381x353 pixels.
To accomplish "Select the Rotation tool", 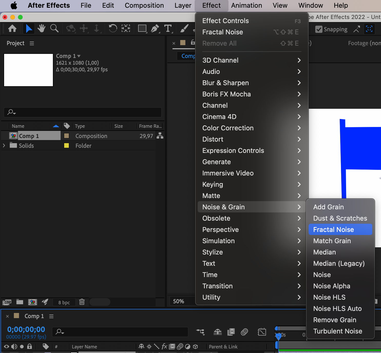I will pyautogui.click(x=113, y=28).
